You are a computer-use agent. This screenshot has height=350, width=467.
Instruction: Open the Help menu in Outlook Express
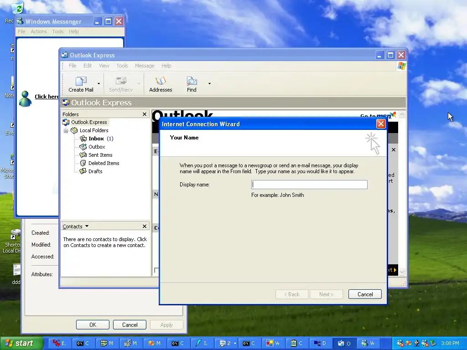(x=166, y=66)
